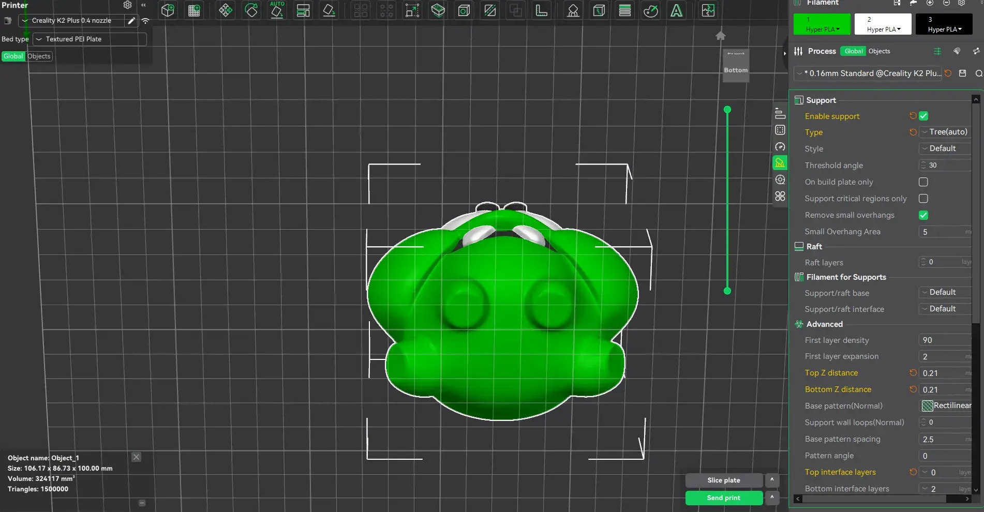
Task: Uncheck Remove small overhangs
Action: coord(923,215)
